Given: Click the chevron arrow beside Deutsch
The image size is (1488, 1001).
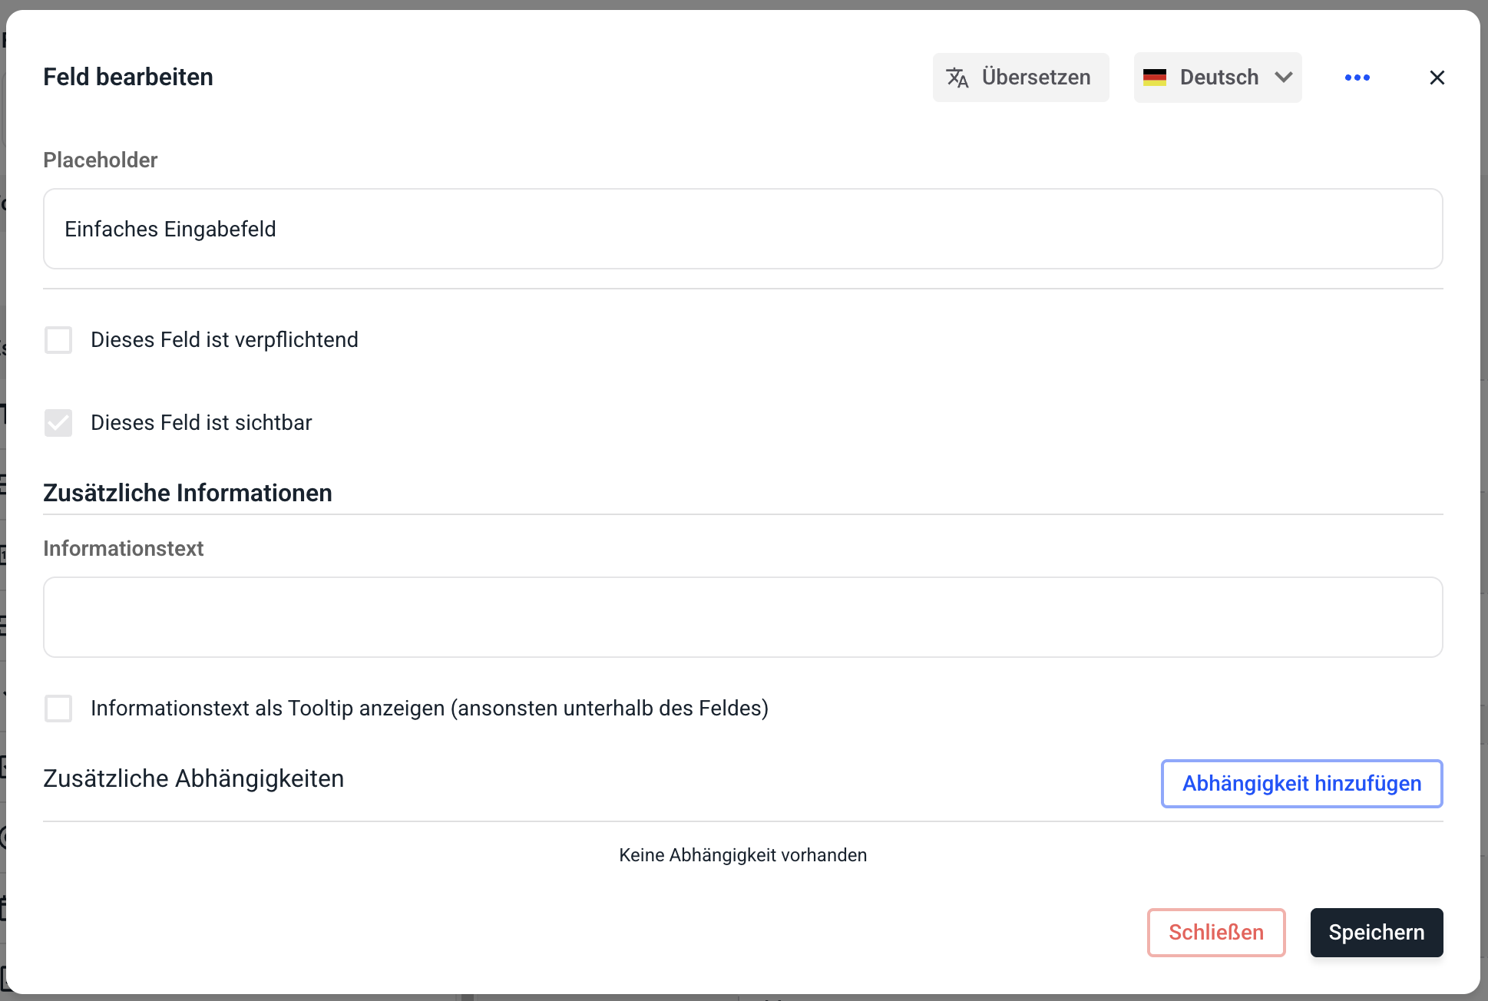Looking at the screenshot, I should point(1284,78).
